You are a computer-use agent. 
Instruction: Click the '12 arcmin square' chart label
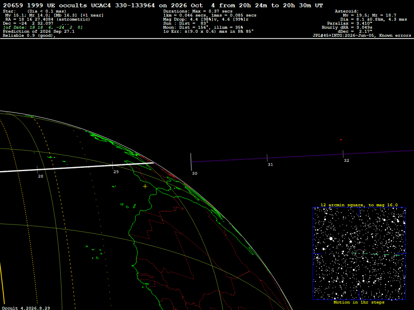359,205
